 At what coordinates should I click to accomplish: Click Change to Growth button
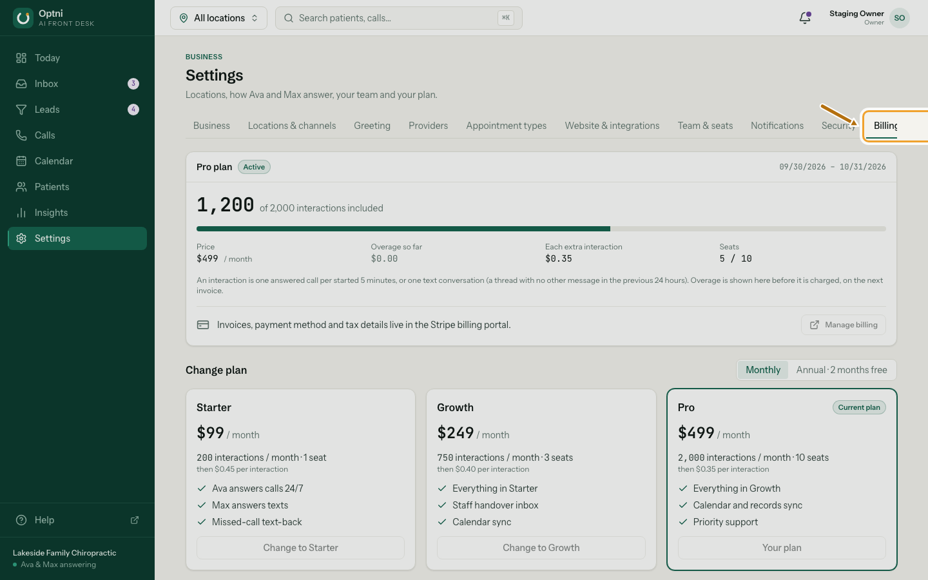(541, 548)
